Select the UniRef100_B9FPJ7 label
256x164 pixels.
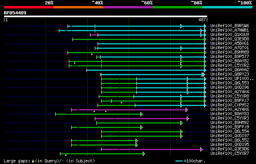(230, 101)
